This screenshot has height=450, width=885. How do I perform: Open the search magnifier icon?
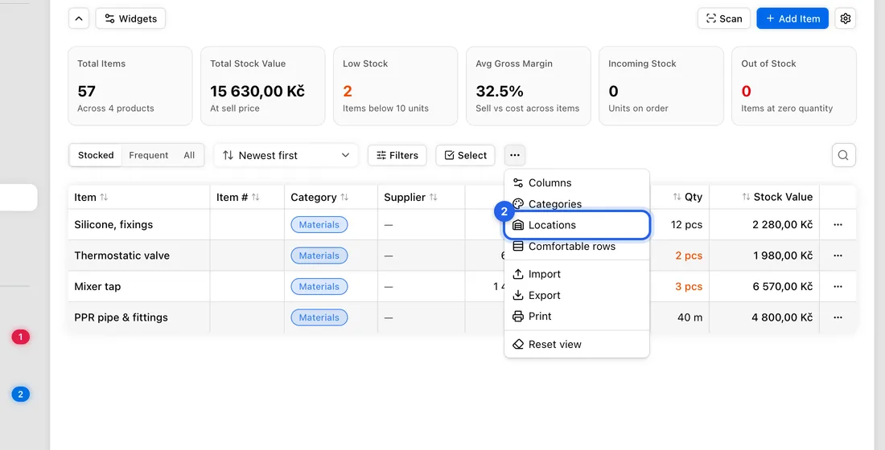point(844,155)
